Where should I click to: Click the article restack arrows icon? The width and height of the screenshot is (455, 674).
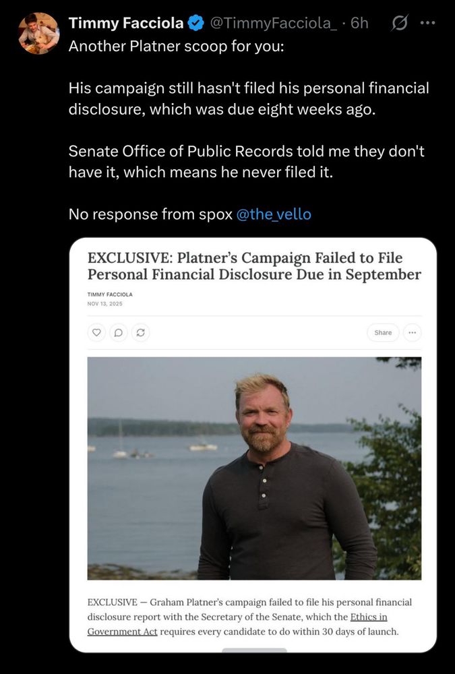pos(140,332)
